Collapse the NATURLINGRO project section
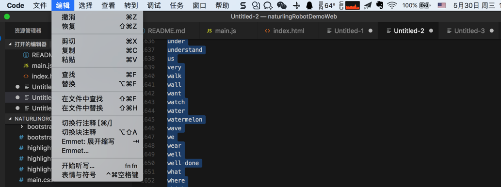501x187 pixels. click(10, 118)
